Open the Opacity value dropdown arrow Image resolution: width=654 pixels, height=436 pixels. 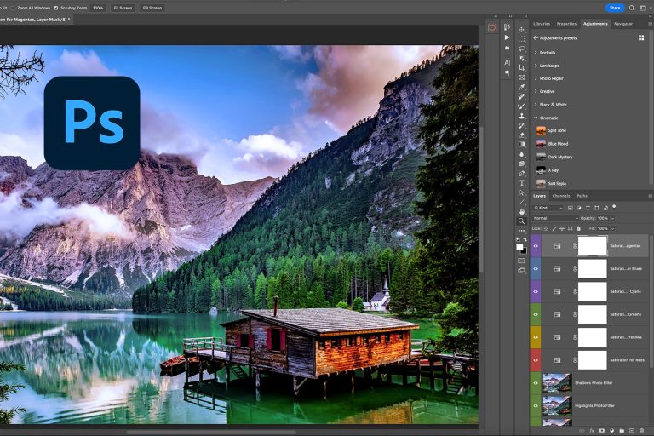[x=613, y=218]
